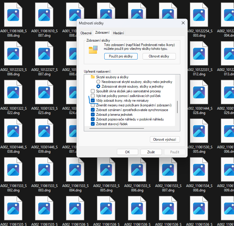Select the A002_11061530_S005.dng file icon
Viewport: 234px width, 226px height.
coord(199,131)
